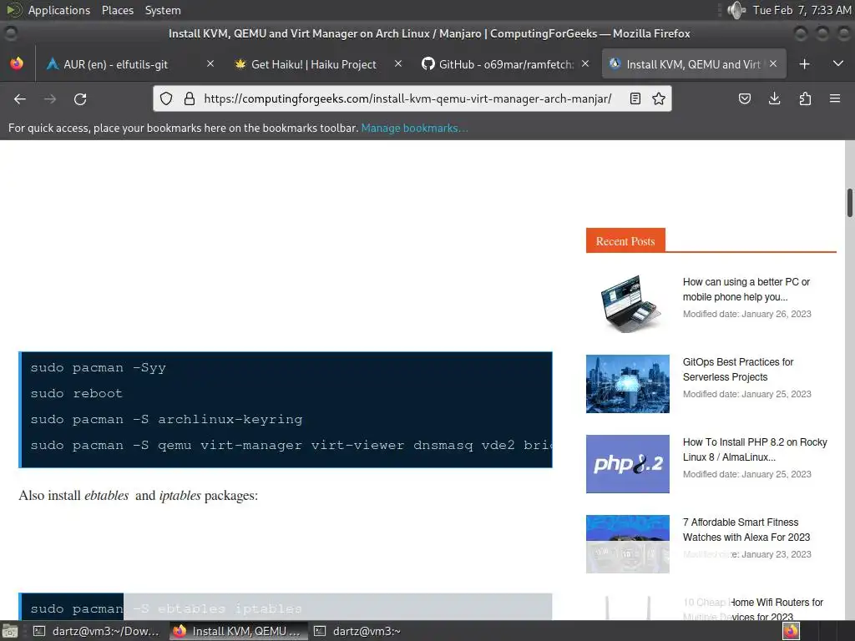The image size is (855, 641).
Task: Switch to dartz@vm3:~/Dow... terminal in taskbar
Action: [x=97, y=631]
